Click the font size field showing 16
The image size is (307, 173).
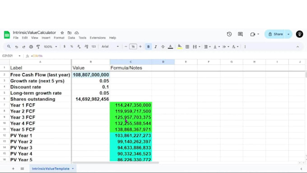point(133,47)
